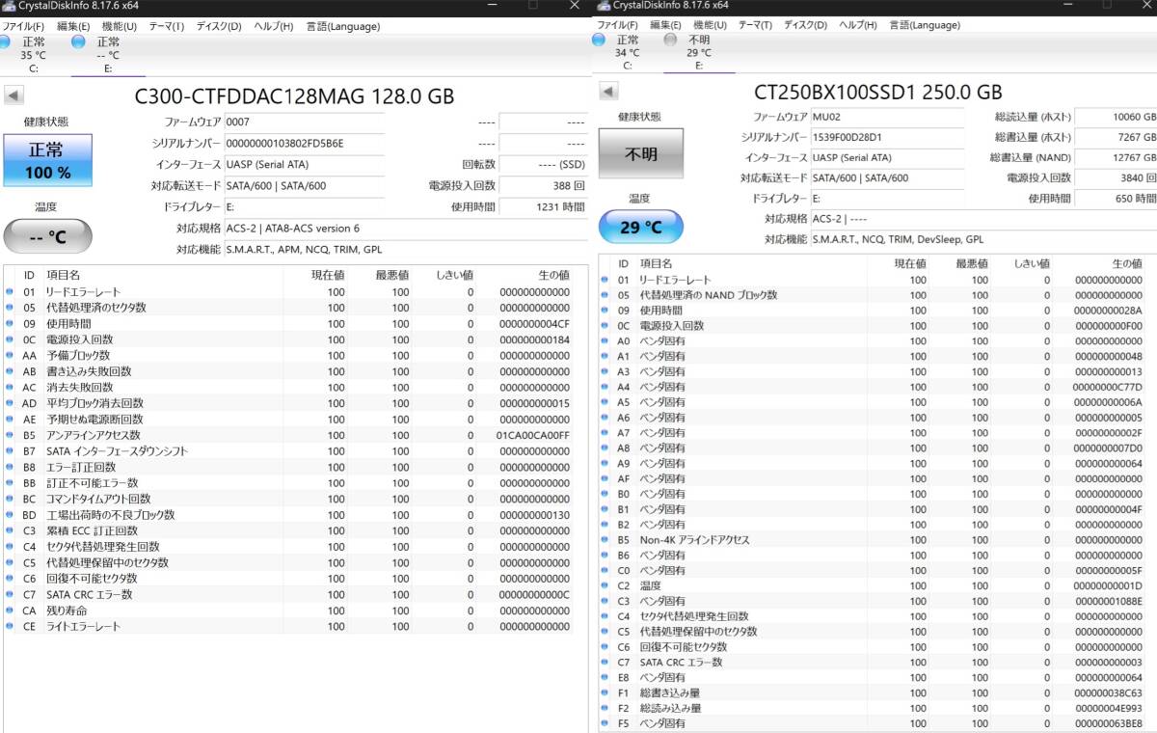Image resolution: width=1157 pixels, height=733 pixels.
Task: Click status dot of row C2 温度 in right window
Action: click(x=605, y=585)
